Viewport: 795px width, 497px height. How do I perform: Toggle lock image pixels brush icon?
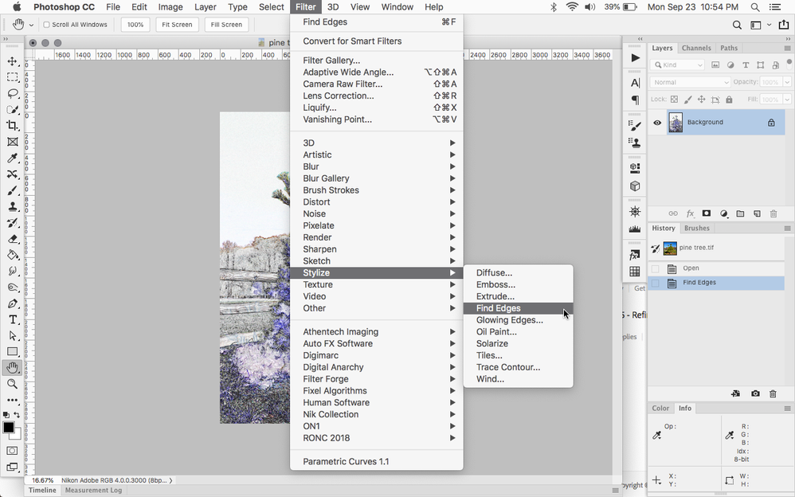(687, 100)
